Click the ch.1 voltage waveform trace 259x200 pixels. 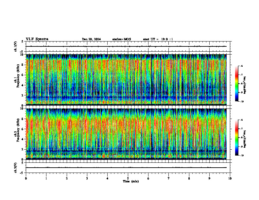pyautogui.click(x=126, y=46)
